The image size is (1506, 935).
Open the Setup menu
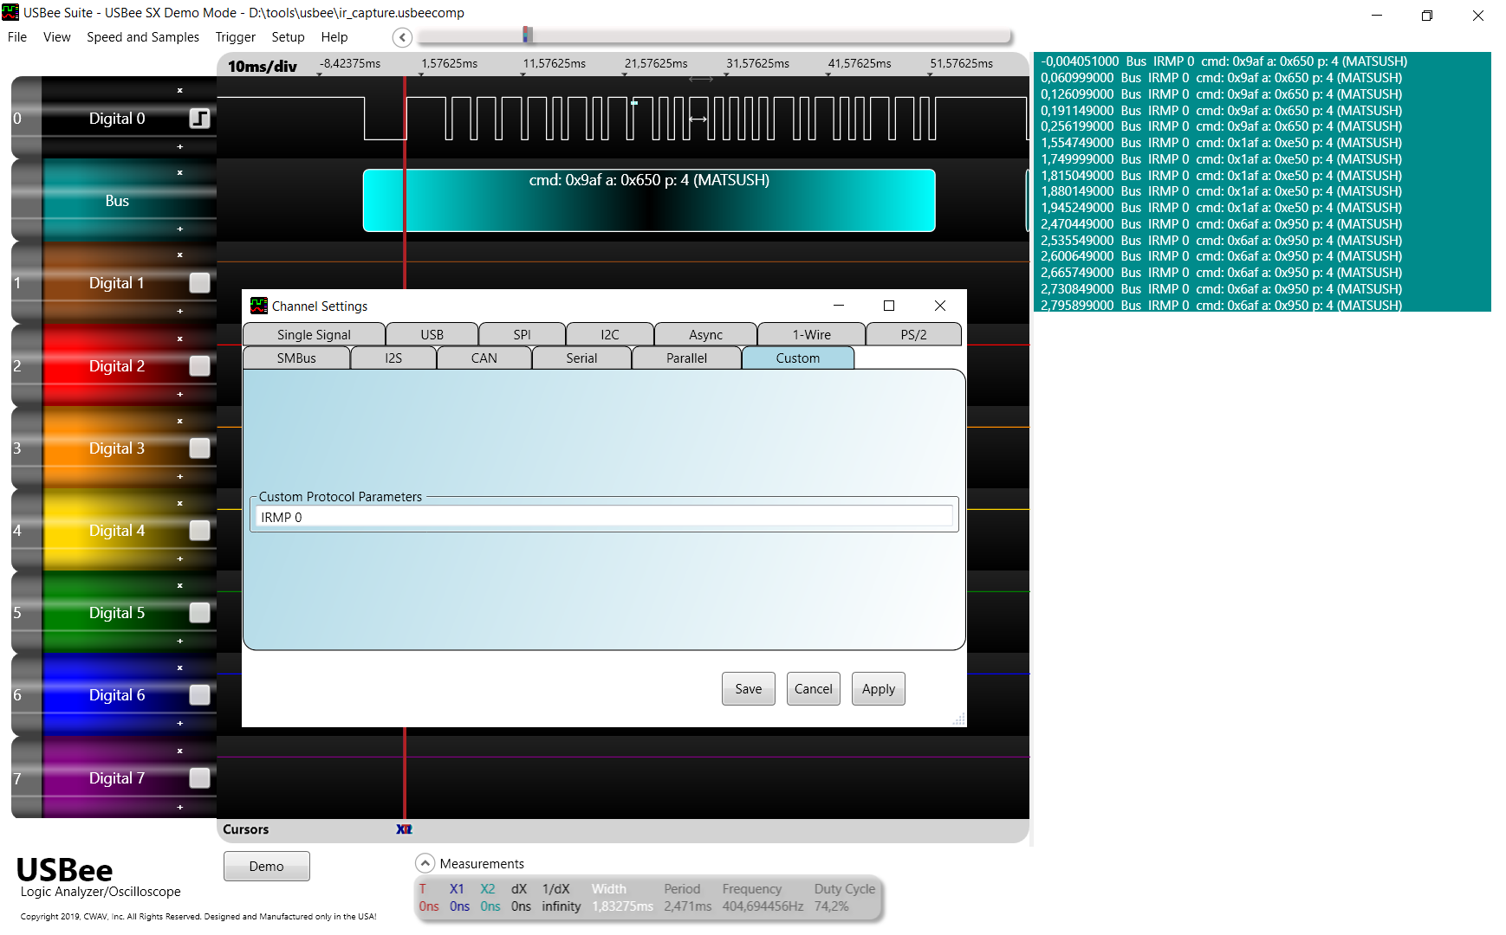pyautogui.click(x=289, y=37)
